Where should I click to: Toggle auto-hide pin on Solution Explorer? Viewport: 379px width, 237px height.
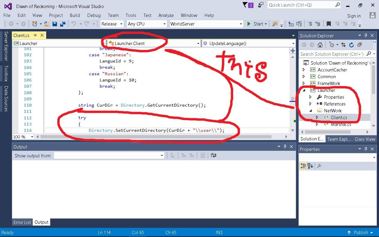click(x=366, y=36)
